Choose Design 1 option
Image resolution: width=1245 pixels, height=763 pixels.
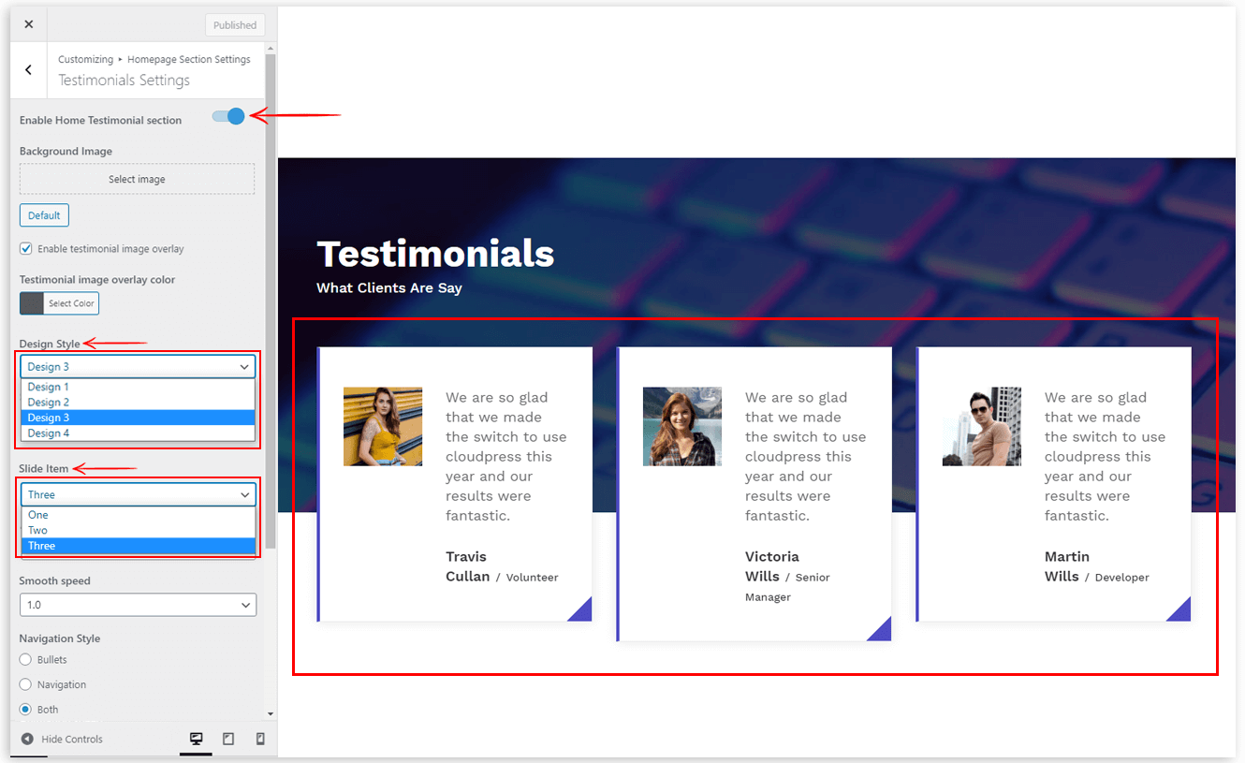pyautogui.click(x=138, y=387)
